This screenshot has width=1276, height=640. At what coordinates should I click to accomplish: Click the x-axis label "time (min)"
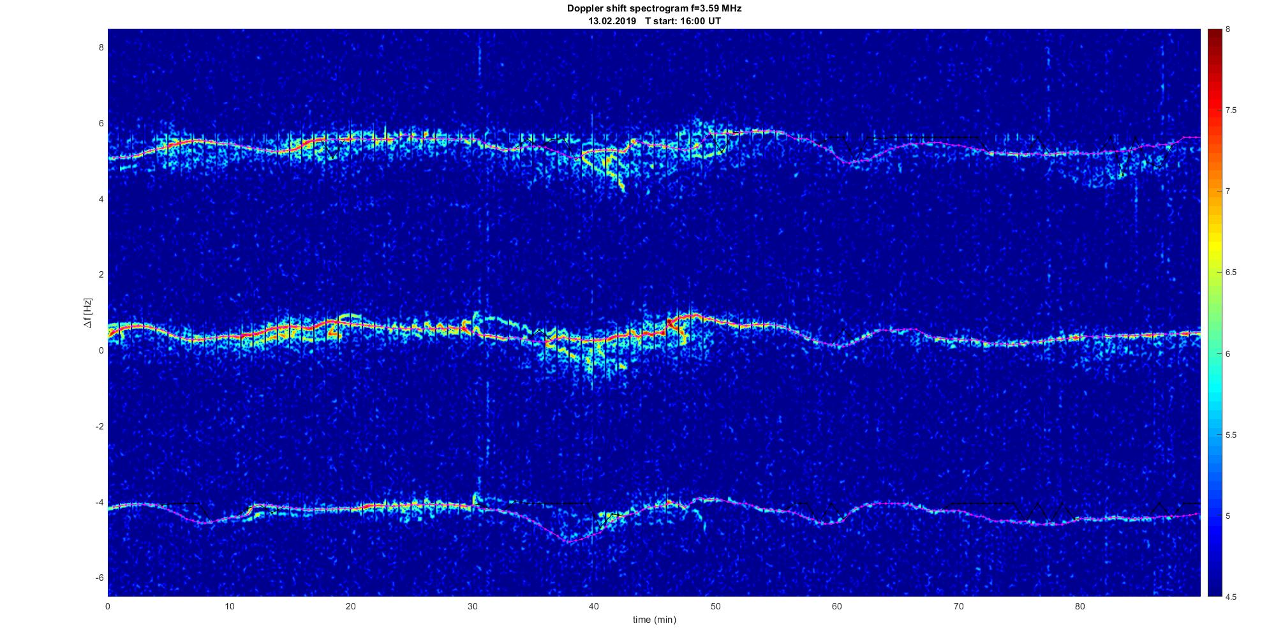coord(654,620)
